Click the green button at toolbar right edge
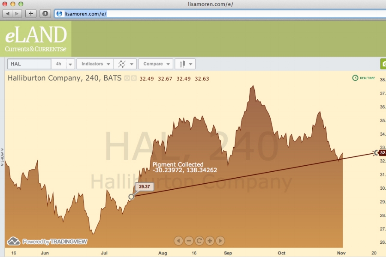This screenshot has width=386, height=257. pyautogui.click(x=383, y=64)
